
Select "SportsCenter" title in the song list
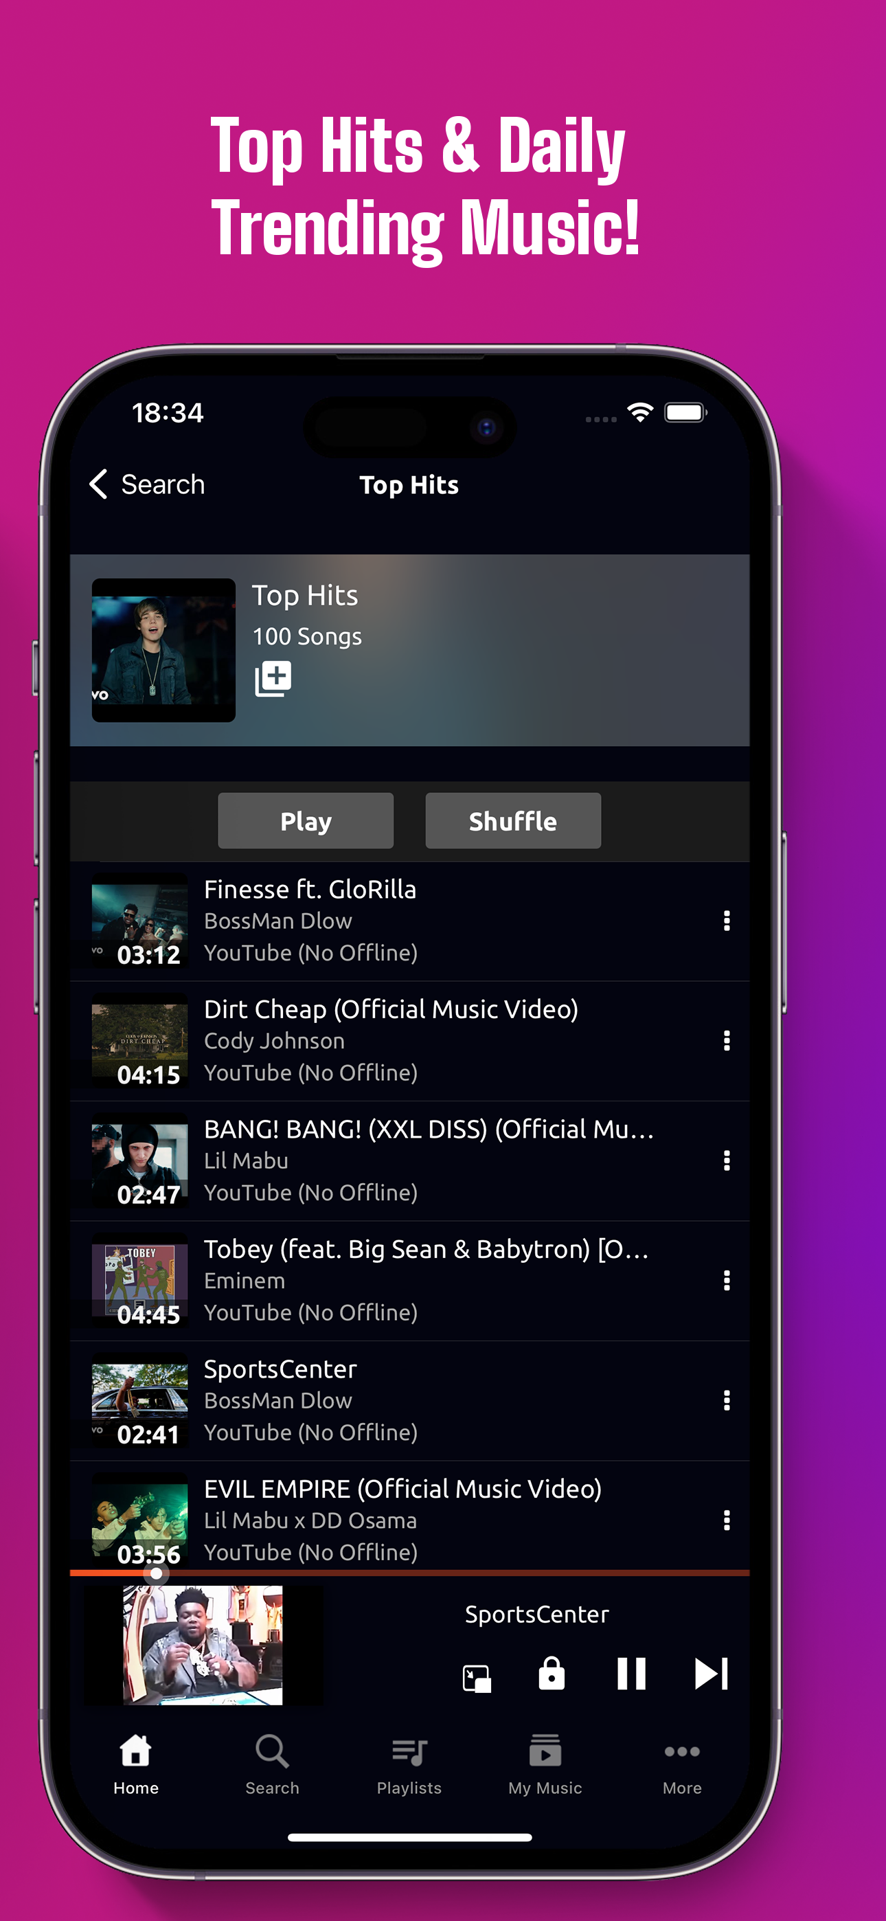280,1369
